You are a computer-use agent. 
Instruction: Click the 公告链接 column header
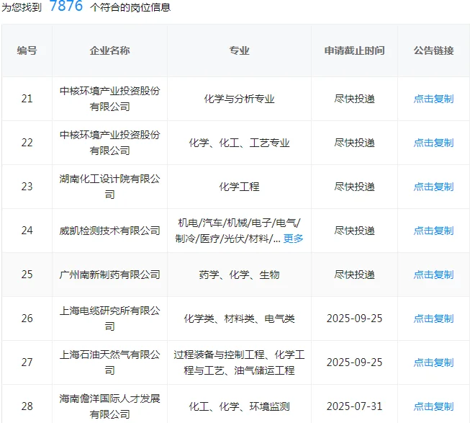click(433, 50)
